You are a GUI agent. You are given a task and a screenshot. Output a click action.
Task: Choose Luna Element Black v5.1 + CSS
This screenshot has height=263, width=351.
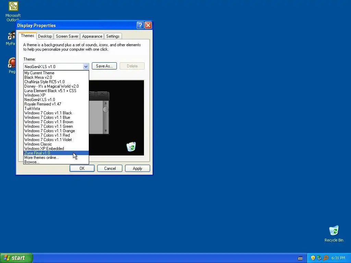(56, 91)
